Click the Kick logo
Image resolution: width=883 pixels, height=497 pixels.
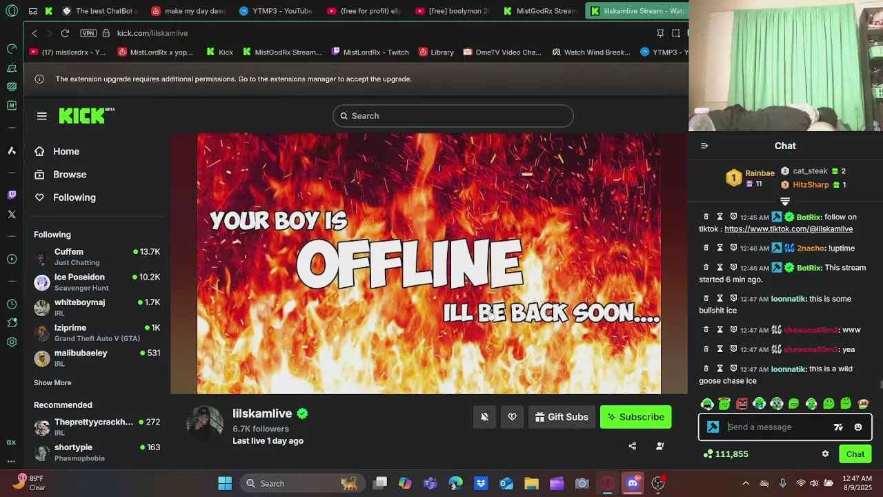pyautogui.click(x=86, y=115)
